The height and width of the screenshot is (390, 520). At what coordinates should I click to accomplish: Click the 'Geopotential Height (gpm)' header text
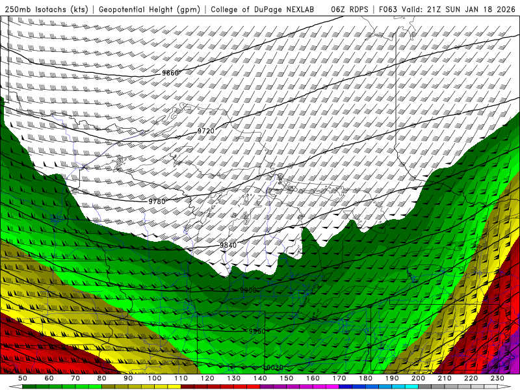(149, 9)
